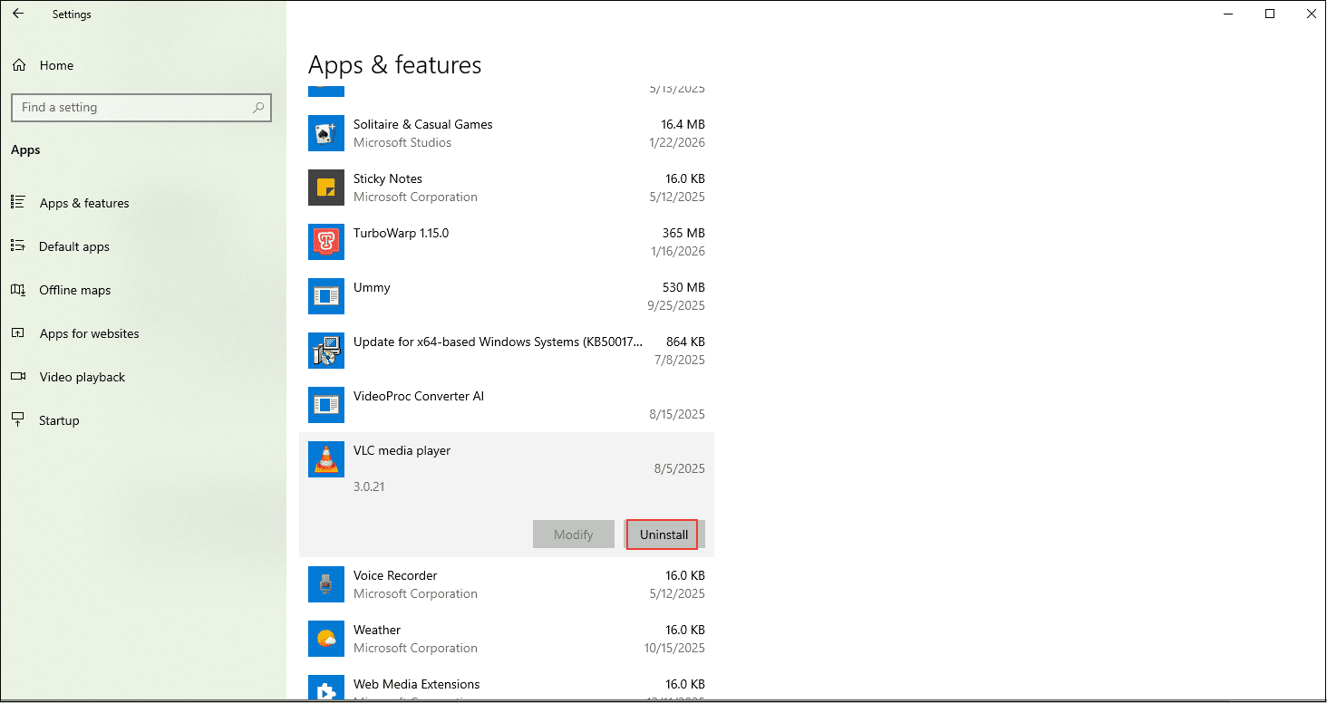Select Apps for websites in sidebar
Viewport: 1327px width, 703px height.
point(89,333)
